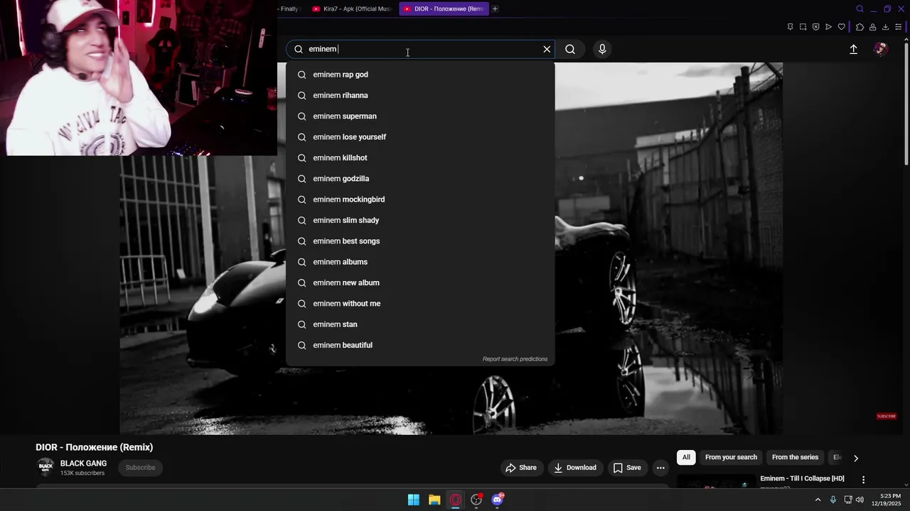
Task: Open the browser profile person icon
Action: [x=872, y=27]
